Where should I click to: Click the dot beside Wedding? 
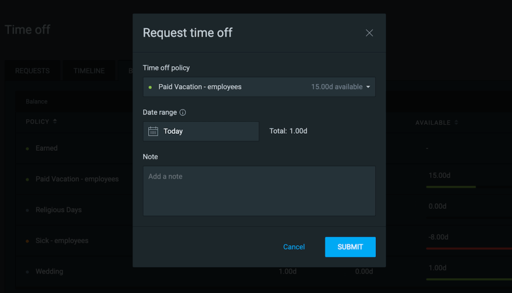[28, 272]
